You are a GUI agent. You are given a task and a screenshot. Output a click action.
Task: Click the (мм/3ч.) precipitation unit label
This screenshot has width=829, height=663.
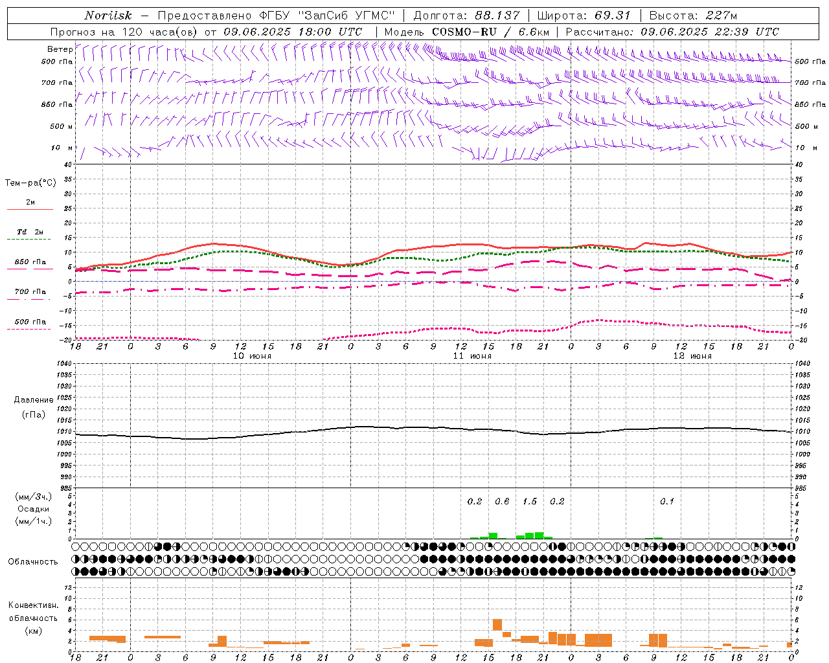pyautogui.click(x=34, y=497)
